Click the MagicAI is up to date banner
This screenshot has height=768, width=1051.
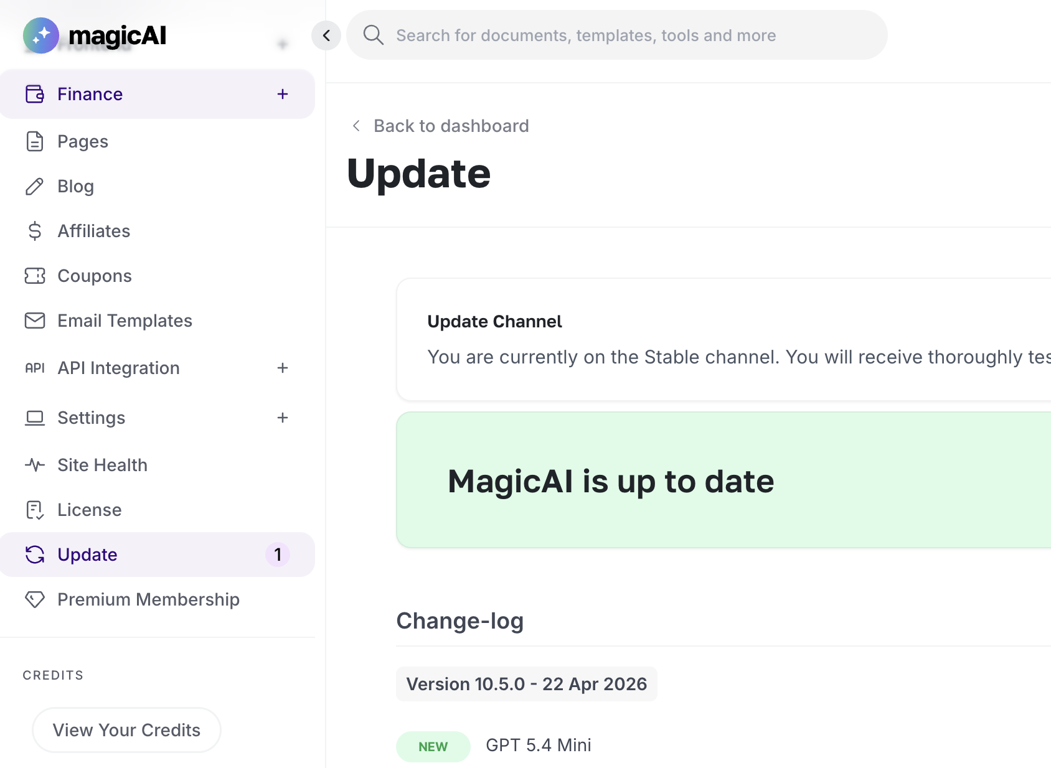[x=723, y=480]
